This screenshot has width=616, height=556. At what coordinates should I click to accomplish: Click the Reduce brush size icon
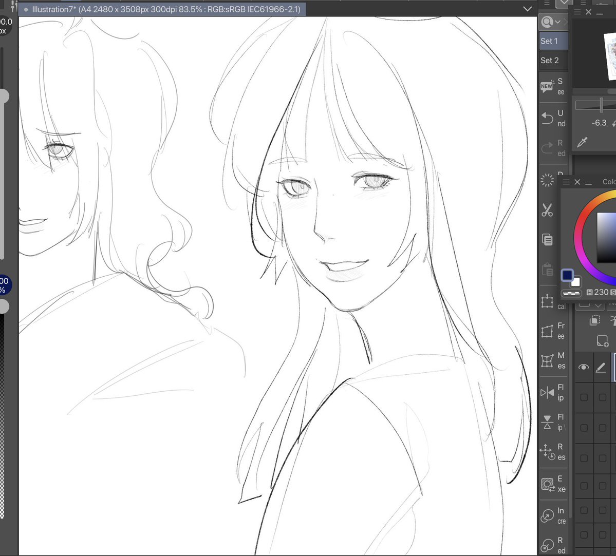(547, 546)
